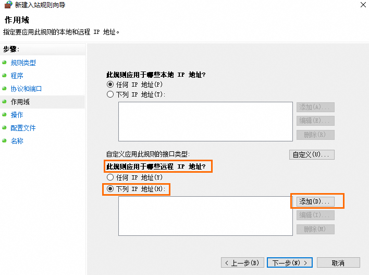Go to the 协议和端口 step

(26, 89)
